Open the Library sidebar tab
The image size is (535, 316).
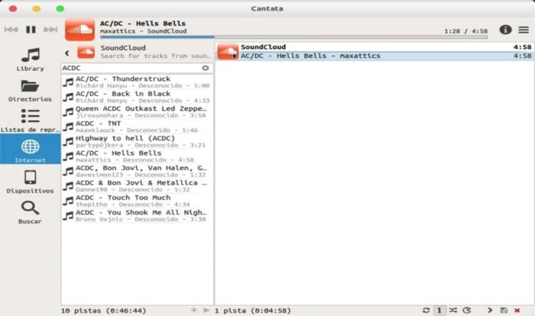[31, 59]
